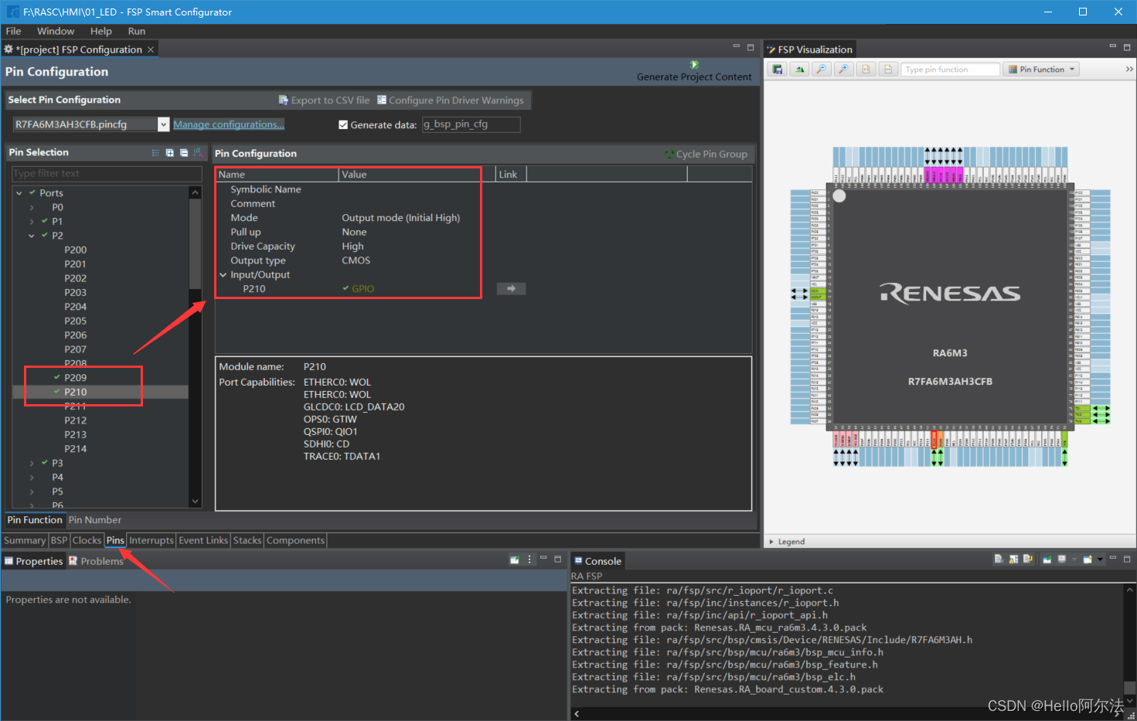Click the Pin Console icon
Screen dimensions: 1137x721
1047,559
